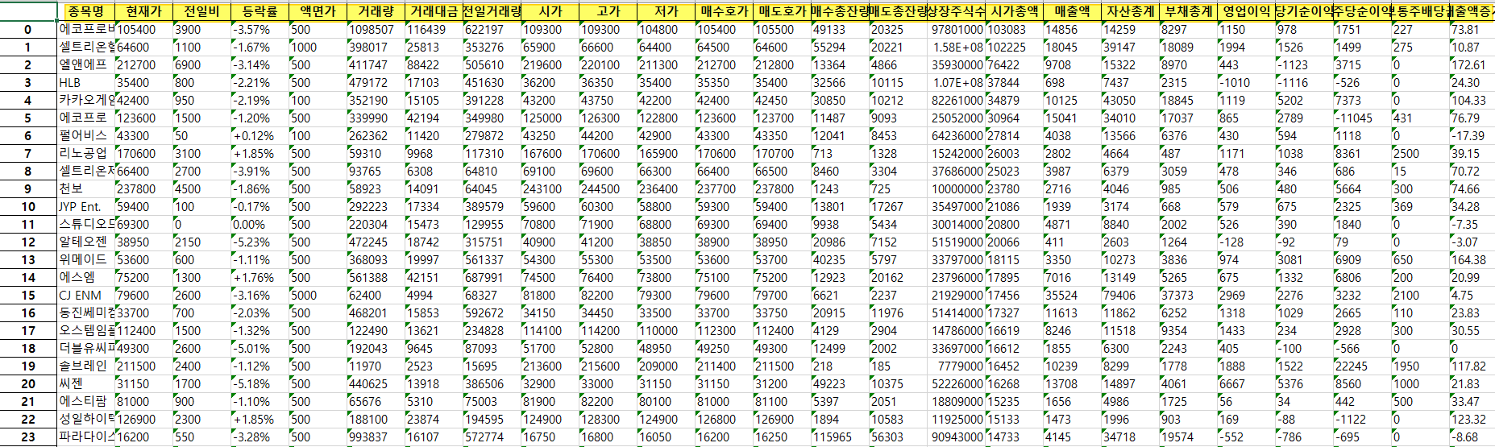Select the 1.58E+08 listed shares cell
The image size is (1495, 447).
point(957,48)
